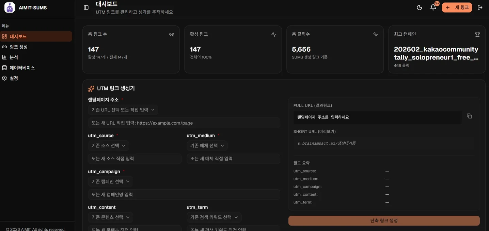Open 링크 생성 in the sidebar menu
Viewport: 489px width, 231px height.
36,47
